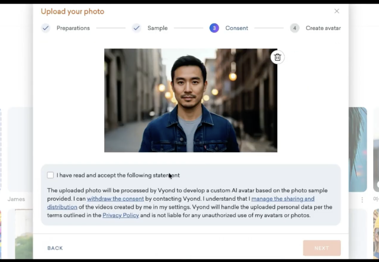Select the avatar thumbnail at right edge
Viewport: 379px width, 262px height.
click(357, 149)
